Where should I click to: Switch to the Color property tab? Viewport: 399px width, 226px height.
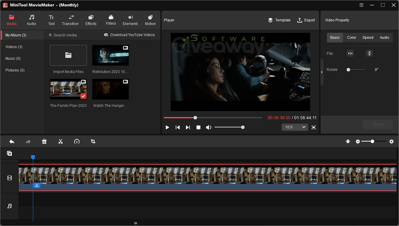pos(351,37)
